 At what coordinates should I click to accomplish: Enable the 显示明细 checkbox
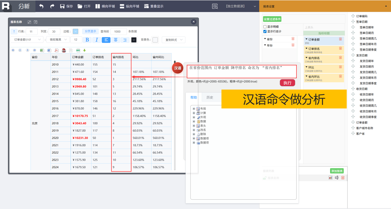(x=265, y=27)
